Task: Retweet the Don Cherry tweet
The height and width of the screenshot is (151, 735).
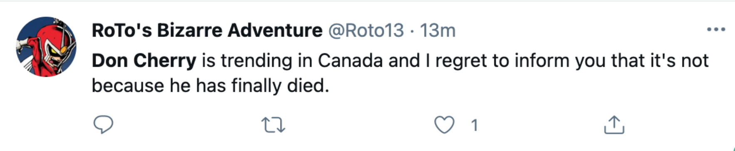Action: click(x=273, y=125)
